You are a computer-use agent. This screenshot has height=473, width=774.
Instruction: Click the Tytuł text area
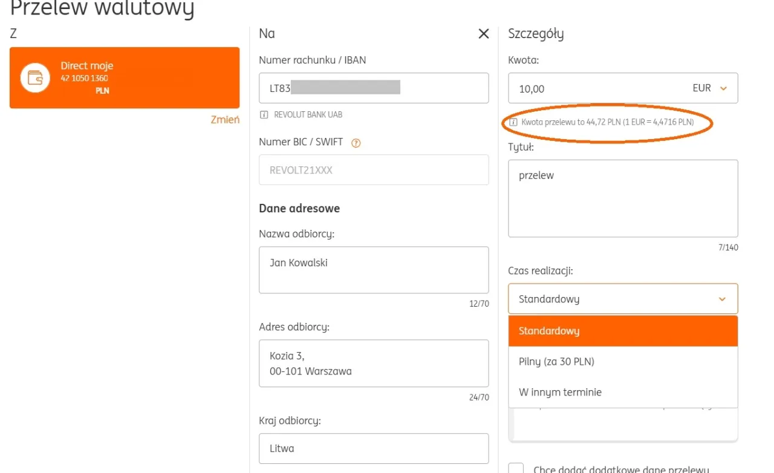623,198
